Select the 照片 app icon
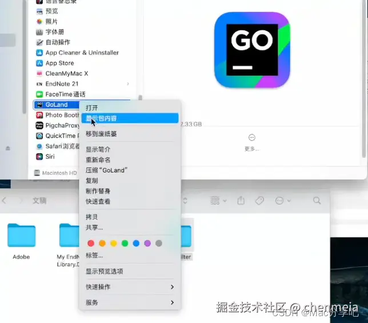The height and width of the screenshot is (323, 368). point(39,22)
